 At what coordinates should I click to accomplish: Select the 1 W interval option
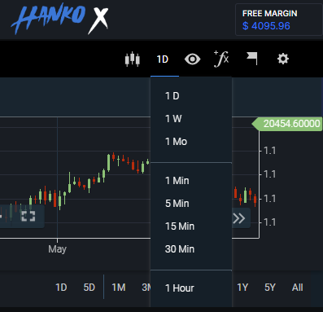click(x=191, y=119)
